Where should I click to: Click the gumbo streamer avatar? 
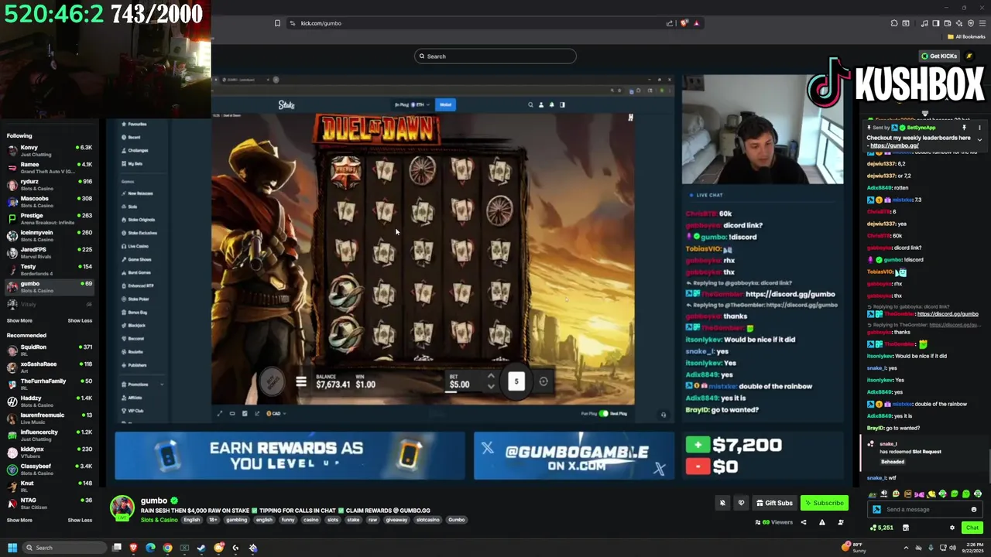pos(122,507)
